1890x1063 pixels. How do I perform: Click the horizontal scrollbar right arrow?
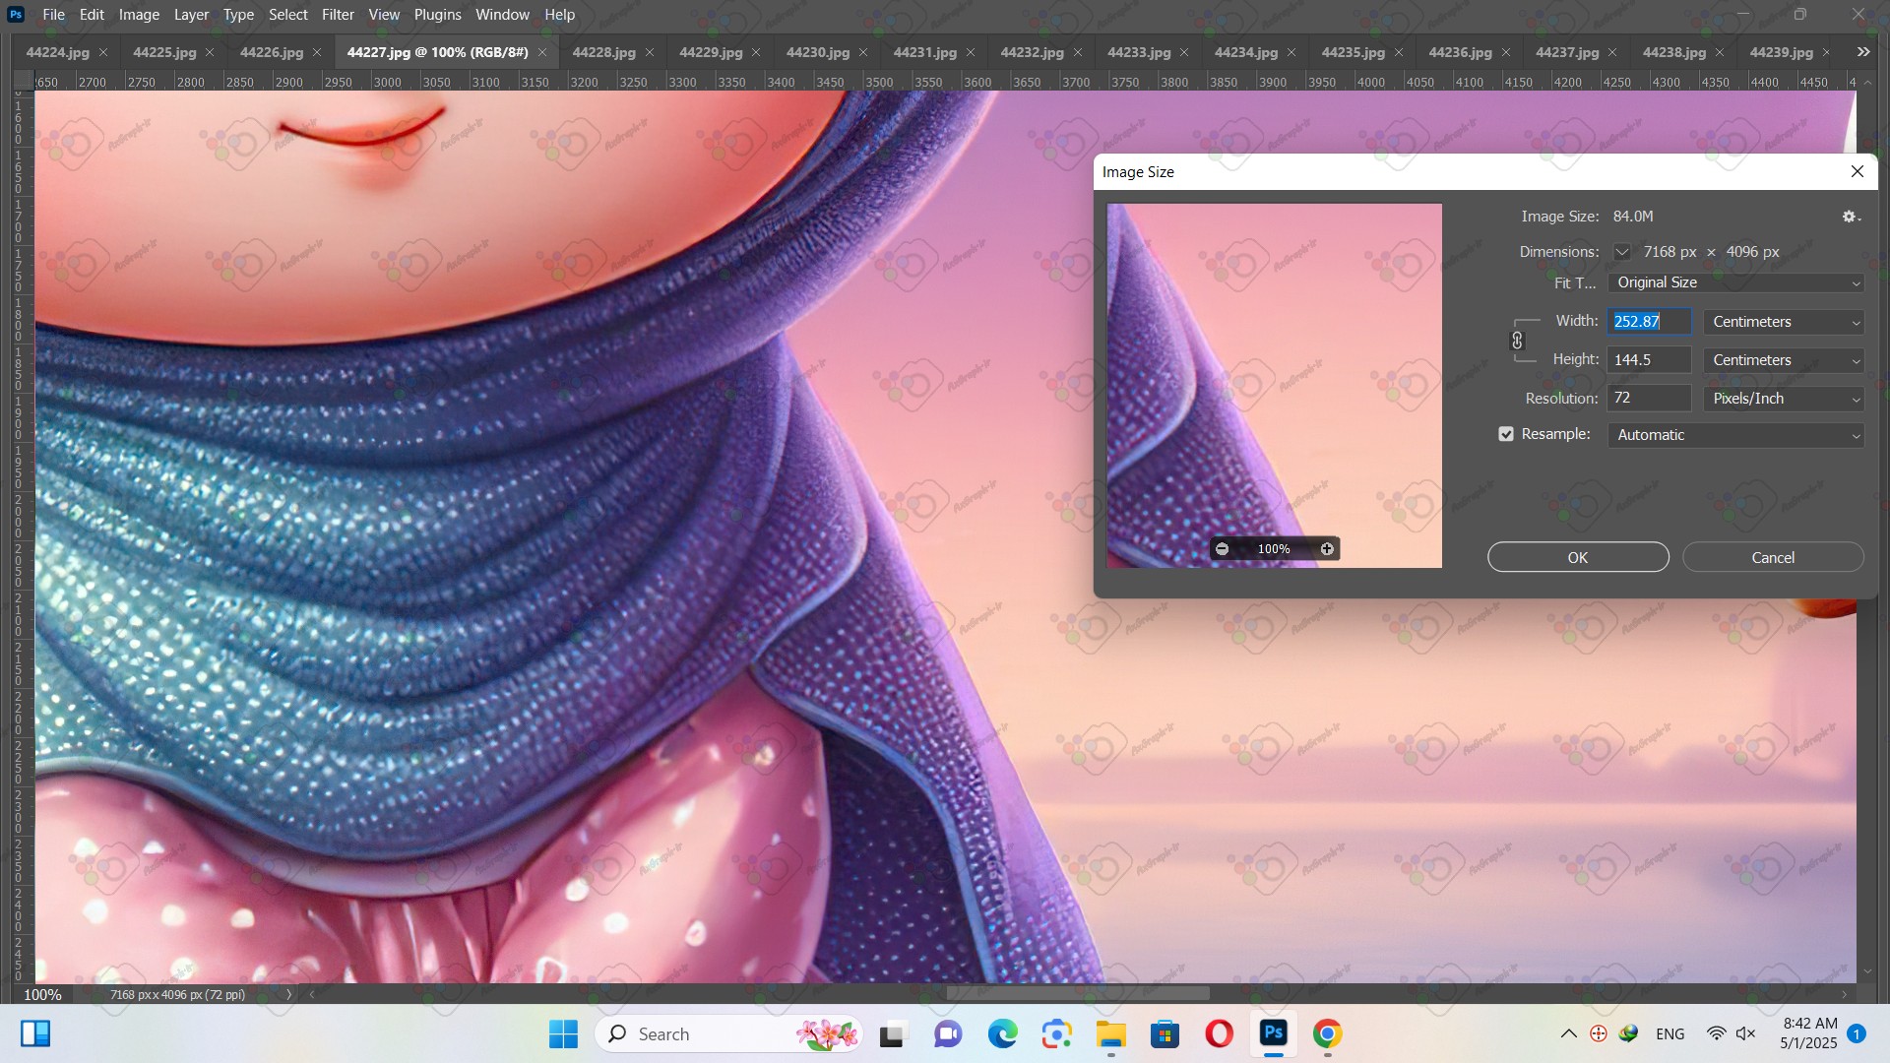[1845, 994]
